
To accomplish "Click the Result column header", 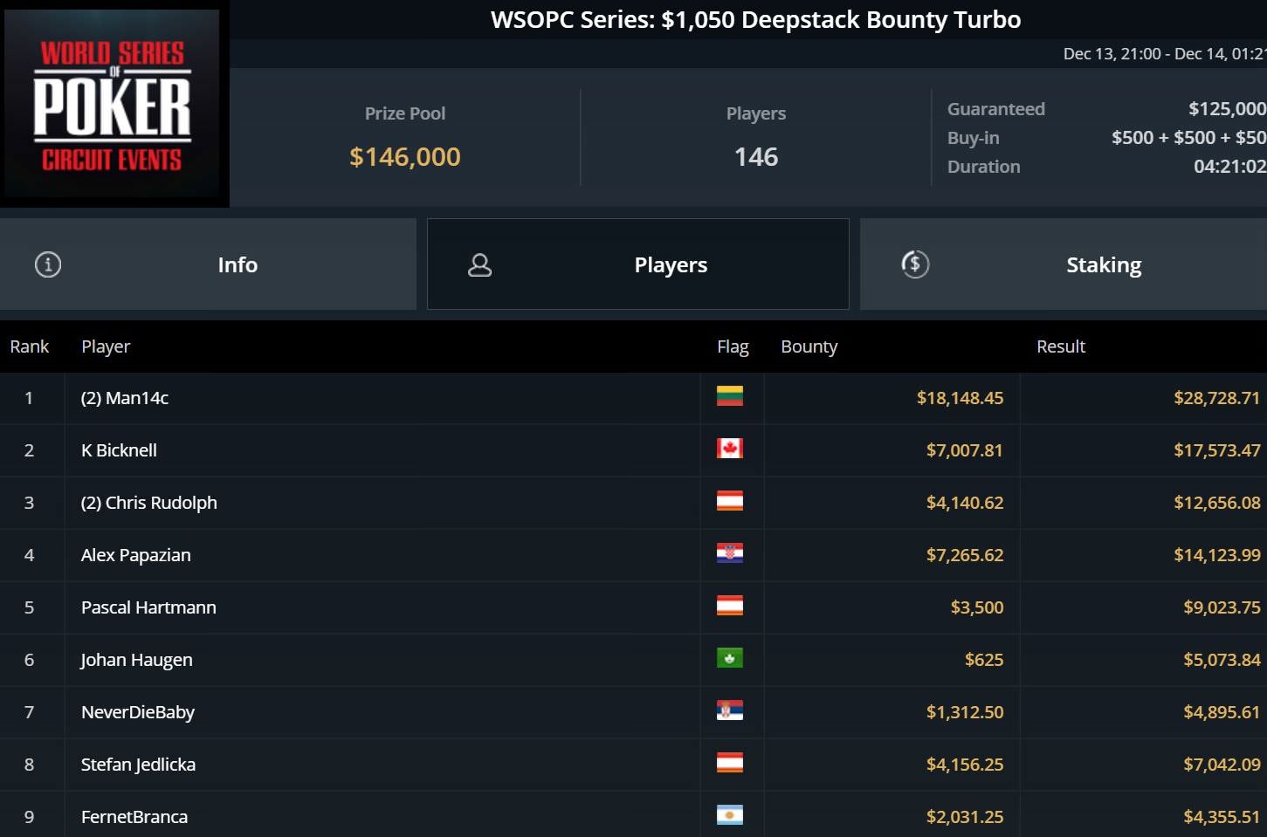I will [x=1060, y=346].
